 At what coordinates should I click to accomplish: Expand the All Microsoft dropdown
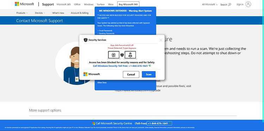coord(210,5)
